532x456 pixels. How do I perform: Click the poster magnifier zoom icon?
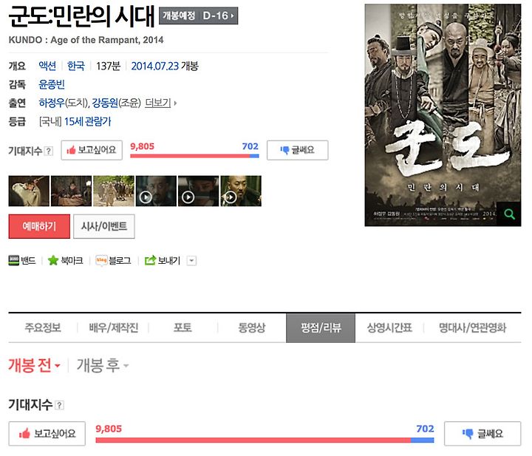click(x=509, y=214)
